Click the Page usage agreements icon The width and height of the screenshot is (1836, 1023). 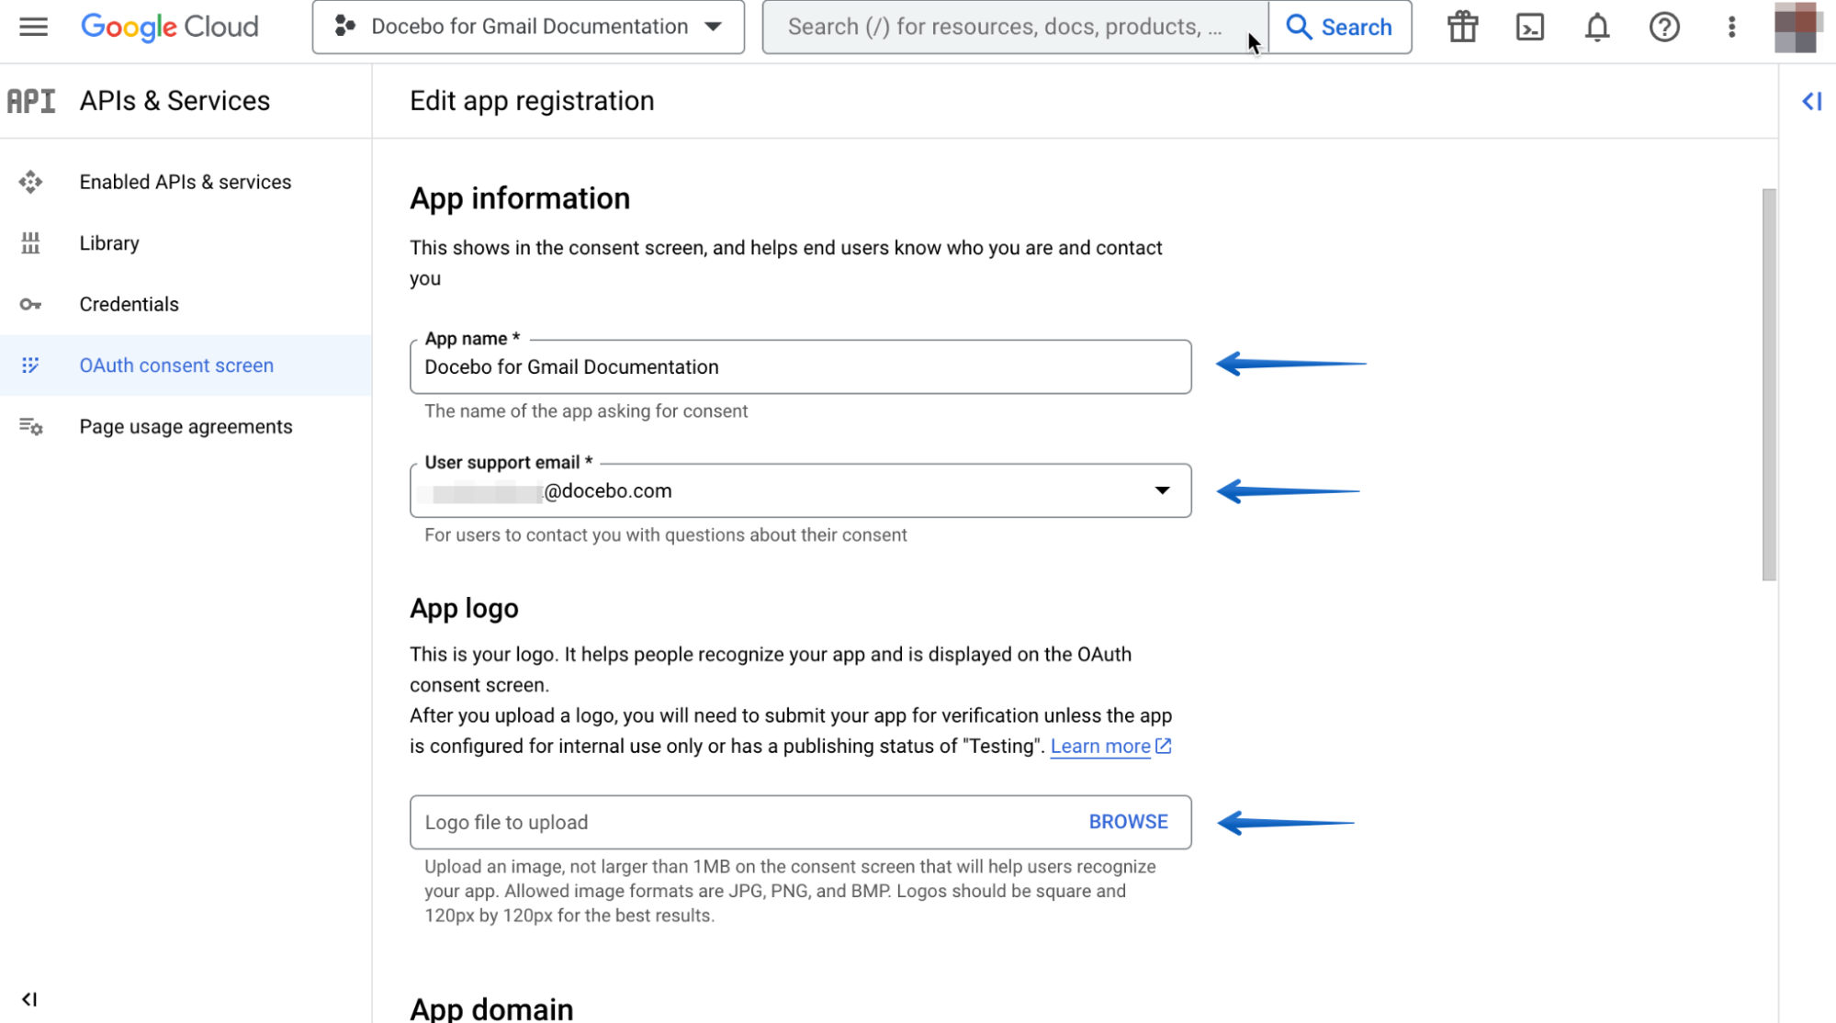[x=30, y=426]
